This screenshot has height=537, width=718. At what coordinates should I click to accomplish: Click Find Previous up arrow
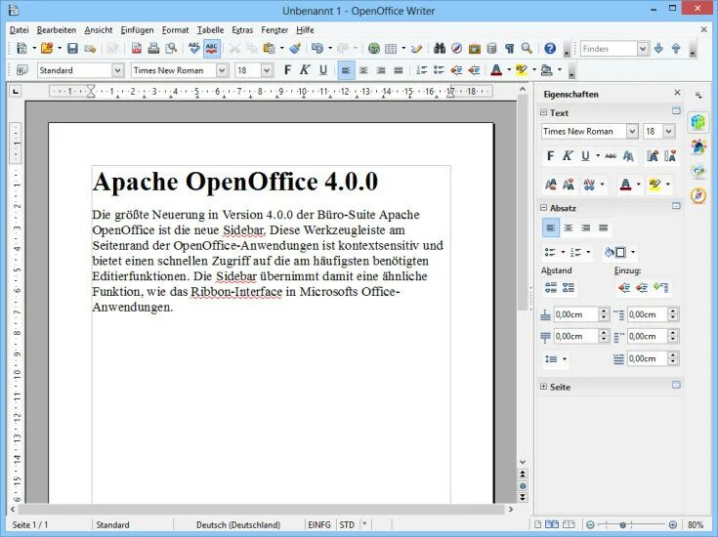click(676, 48)
